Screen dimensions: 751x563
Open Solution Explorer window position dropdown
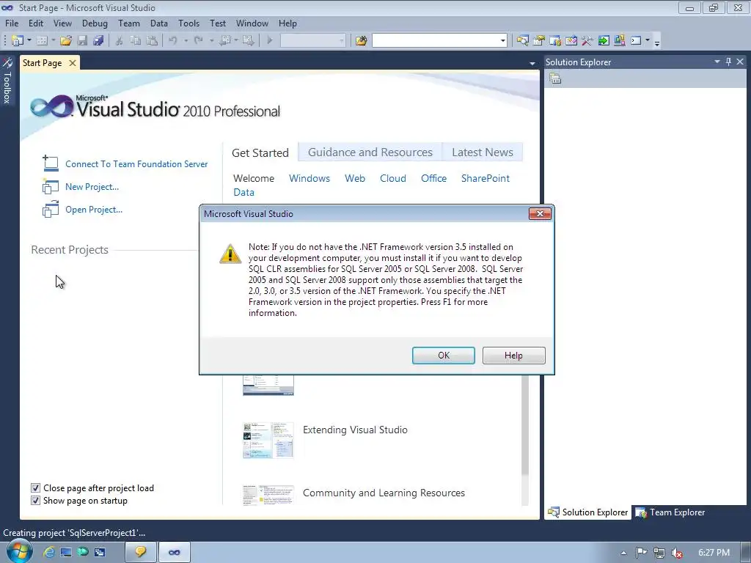pyautogui.click(x=717, y=62)
